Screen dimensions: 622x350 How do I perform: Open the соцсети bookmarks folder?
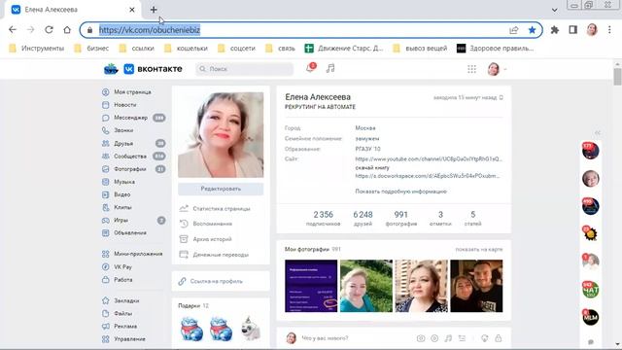coord(236,48)
